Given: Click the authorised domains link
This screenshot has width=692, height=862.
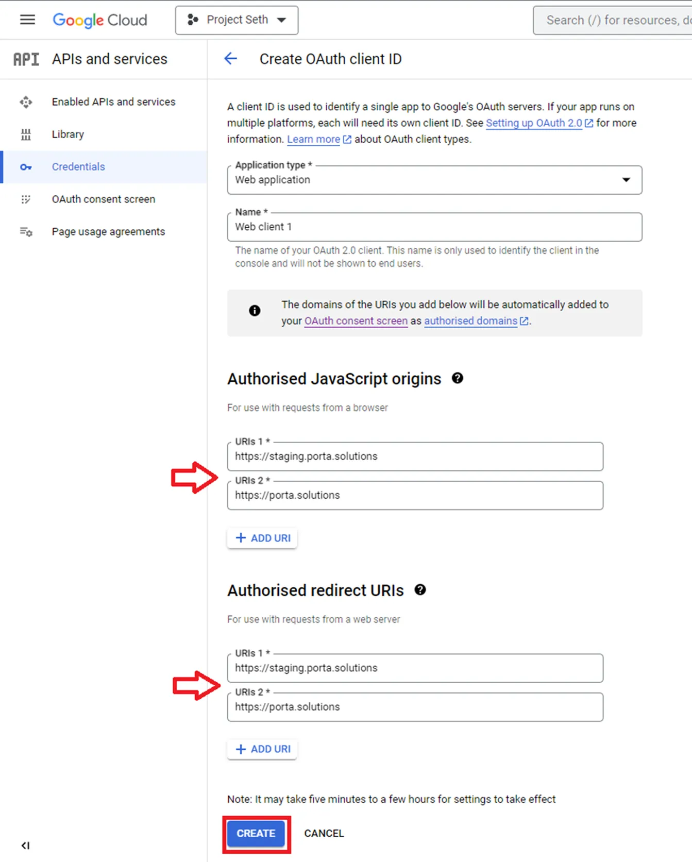Looking at the screenshot, I should [x=470, y=320].
